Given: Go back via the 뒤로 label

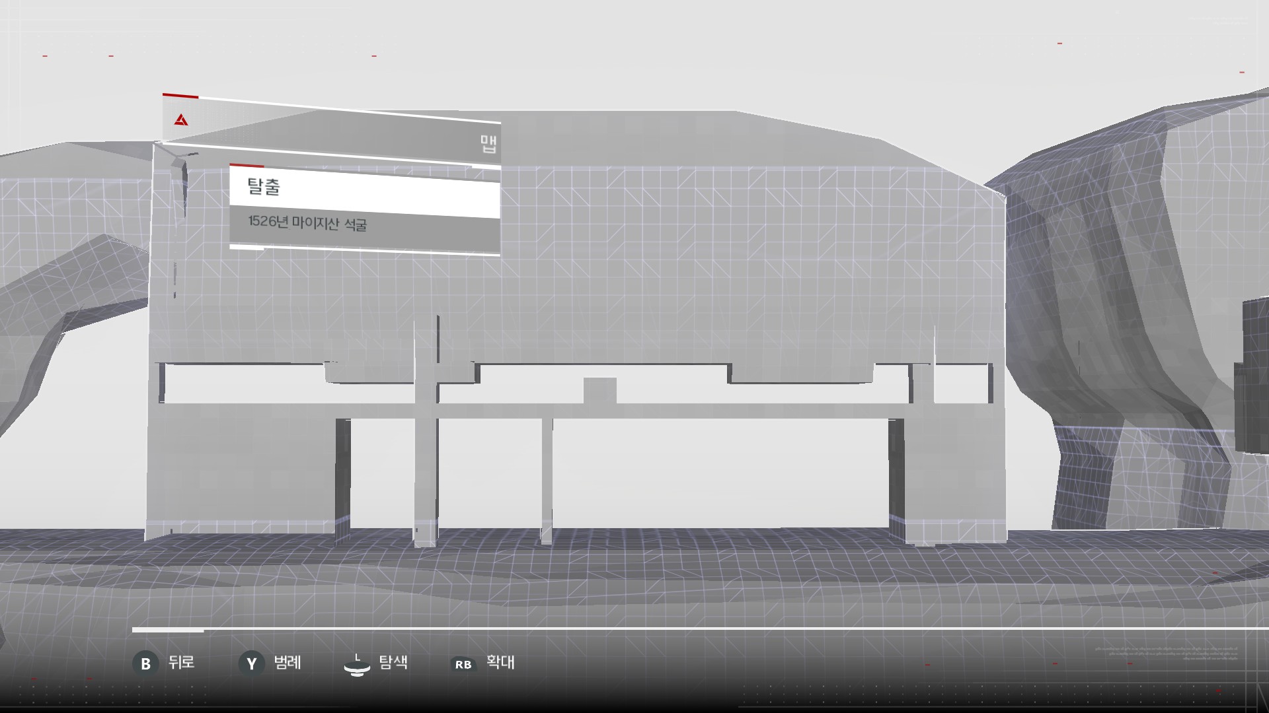Looking at the screenshot, I should tap(181, 662).
